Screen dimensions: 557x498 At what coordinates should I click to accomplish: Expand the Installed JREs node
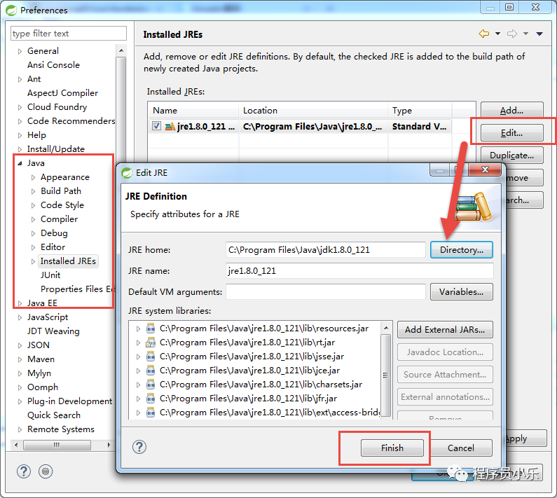coord(33,261)
